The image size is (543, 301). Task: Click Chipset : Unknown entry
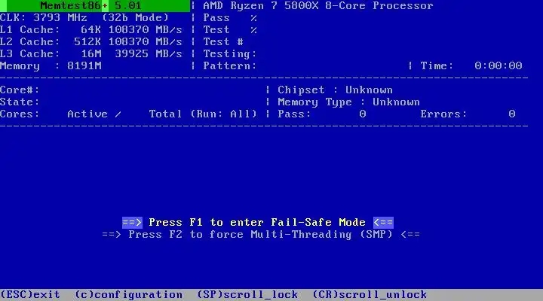point(335,90)
